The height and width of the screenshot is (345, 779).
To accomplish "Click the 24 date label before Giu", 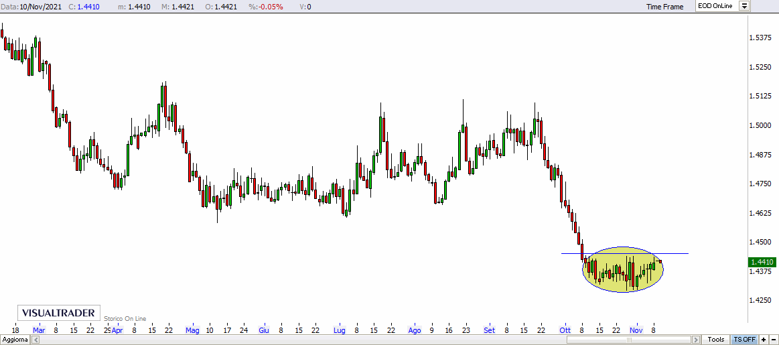I will 244,330.
